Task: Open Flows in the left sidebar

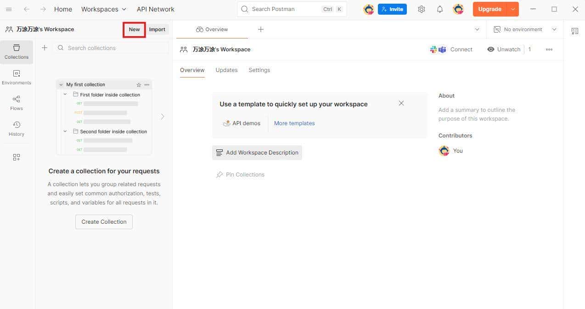Action: tap(16, 104)
